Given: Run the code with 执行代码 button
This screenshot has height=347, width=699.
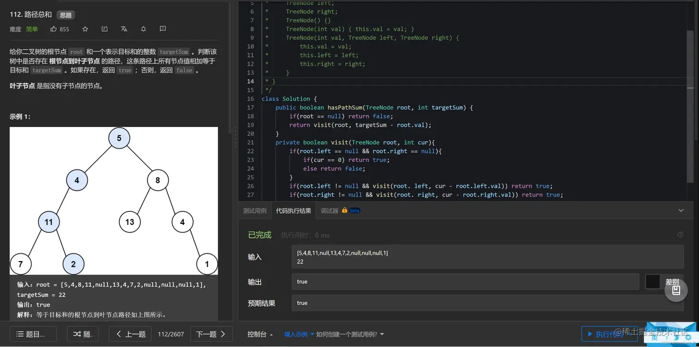Looking at the screenshot, I should [x=609, y=334].
